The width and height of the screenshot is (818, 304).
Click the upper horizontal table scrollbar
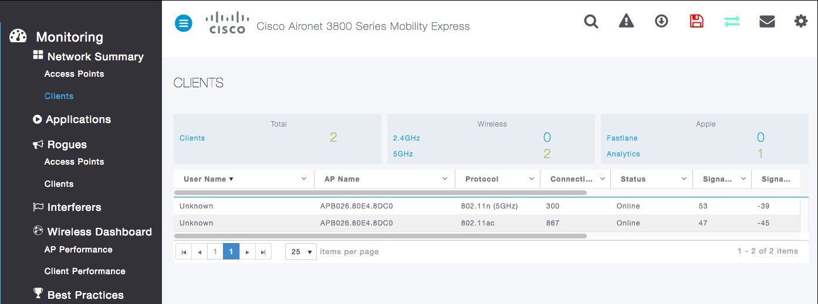click(x=380, y=192)
